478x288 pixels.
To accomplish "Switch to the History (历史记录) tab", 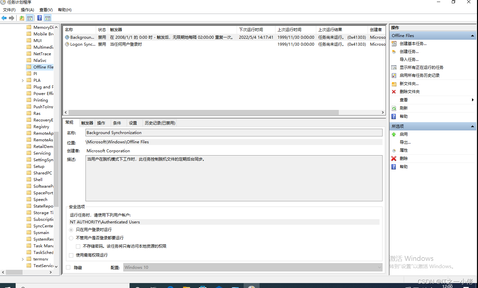I will pos(160,123).
